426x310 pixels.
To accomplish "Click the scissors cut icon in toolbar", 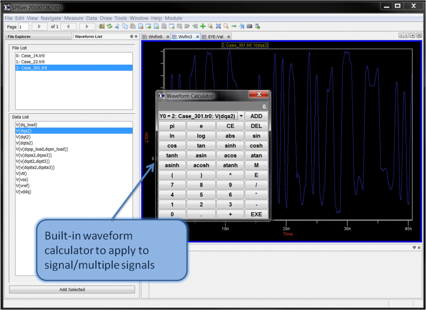I will 117,26.
